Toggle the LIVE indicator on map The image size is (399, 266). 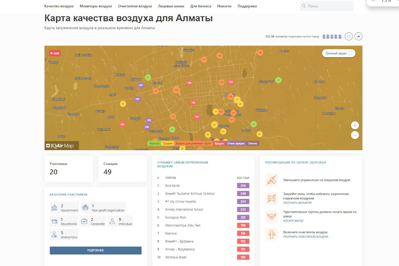54,53
